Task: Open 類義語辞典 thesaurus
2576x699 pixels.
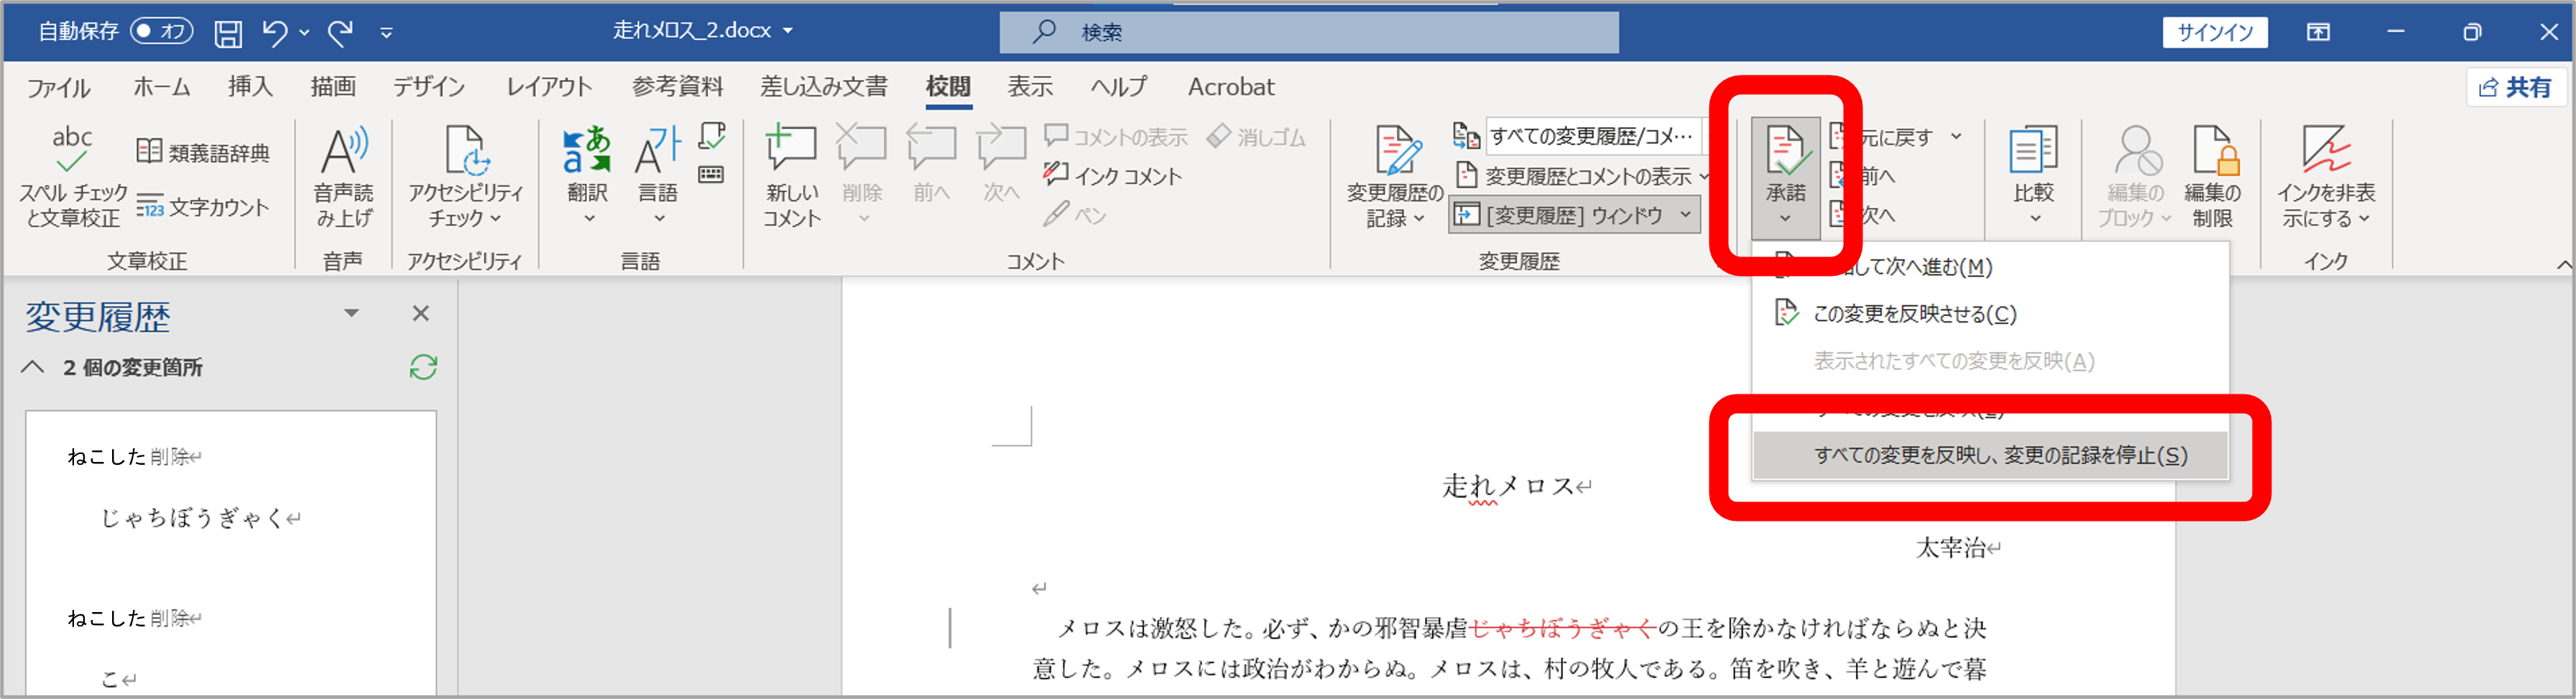Action: pyautogui.click(x=203, y=152)
